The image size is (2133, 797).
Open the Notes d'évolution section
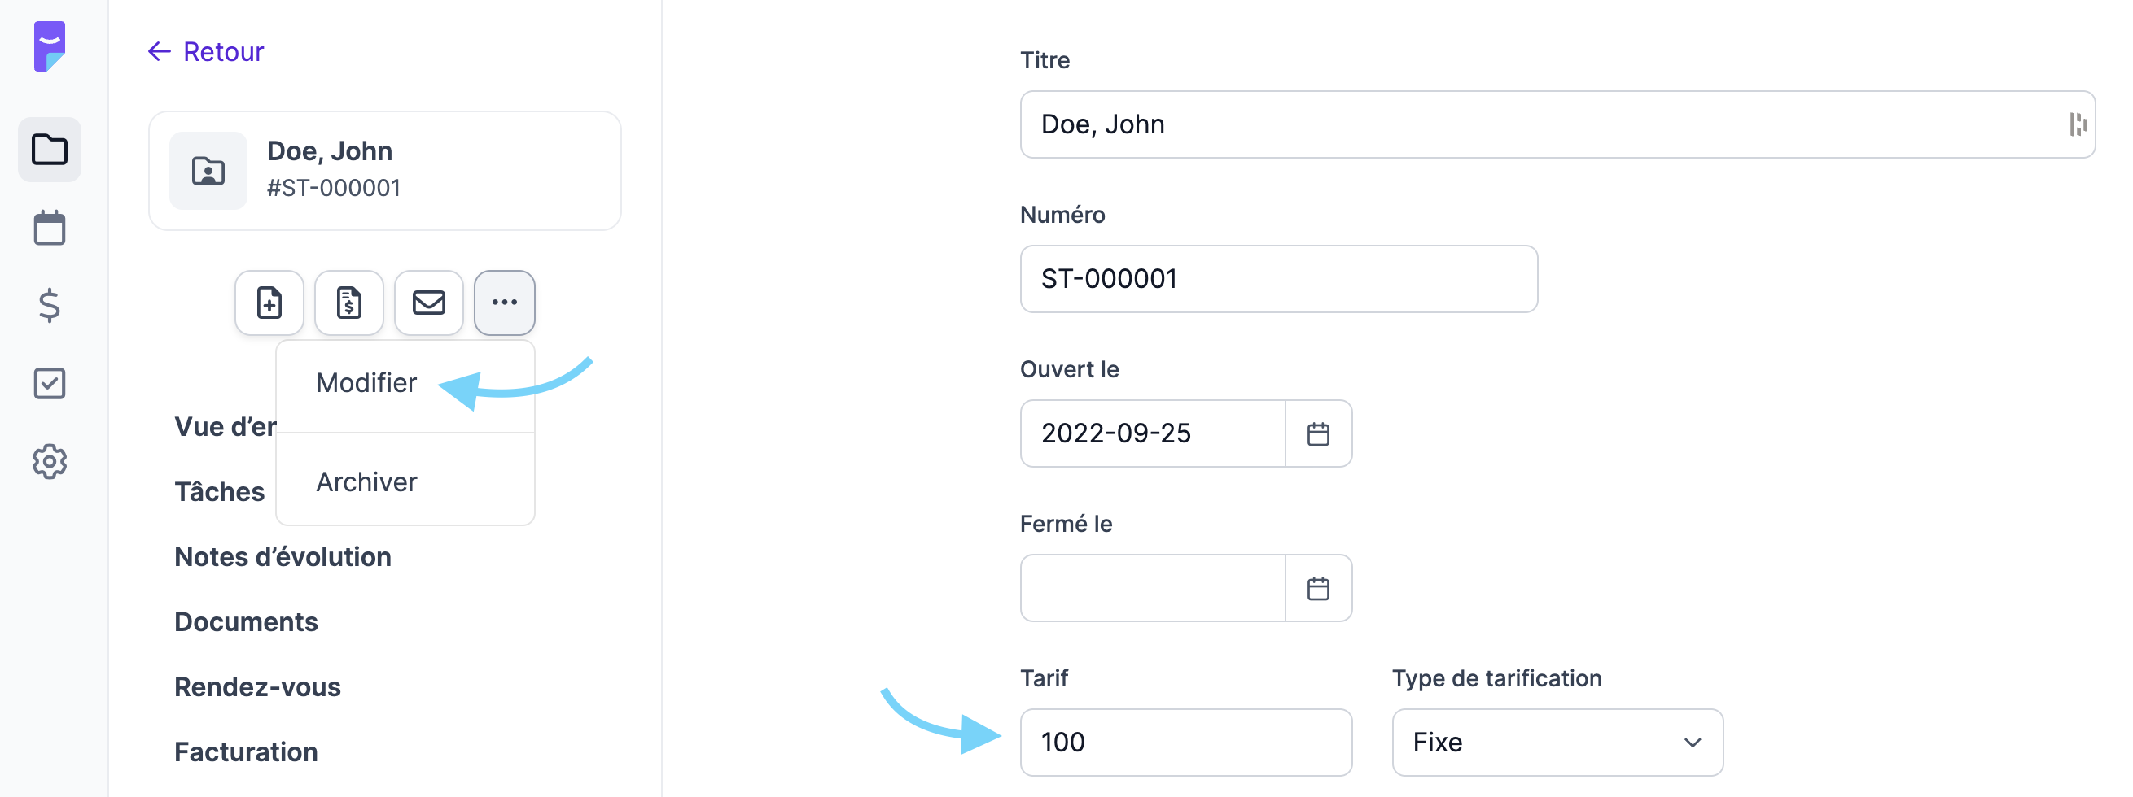point(283,556)
